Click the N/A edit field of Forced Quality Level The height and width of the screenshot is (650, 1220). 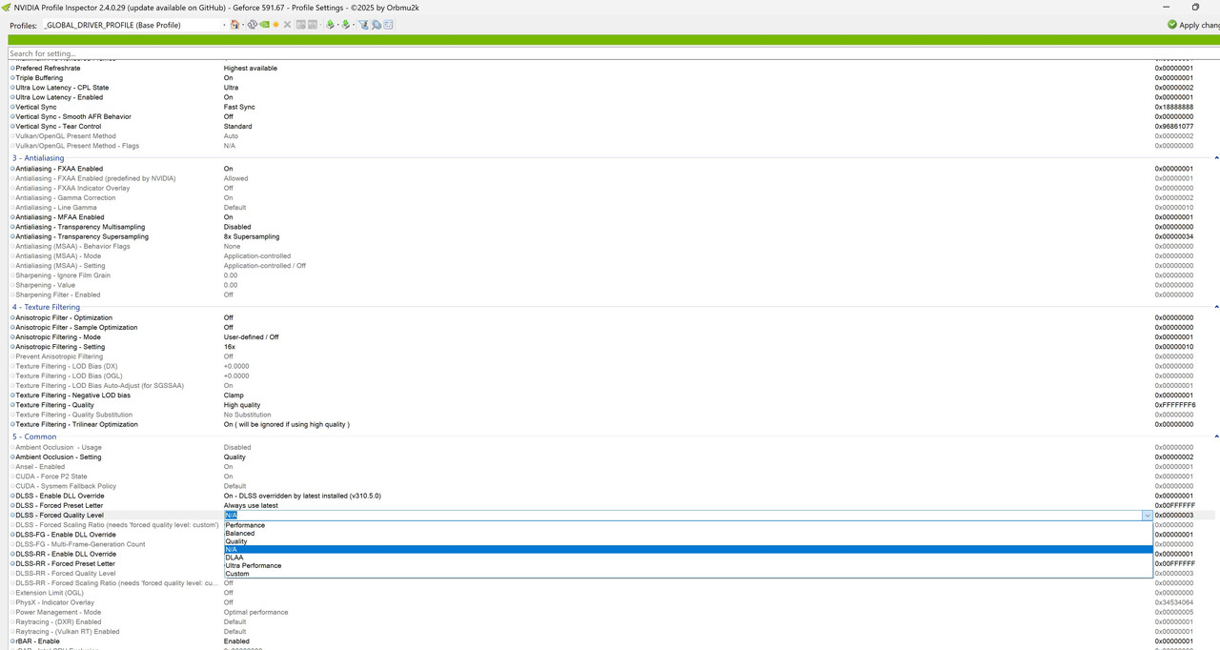click(x=682, y=516)
